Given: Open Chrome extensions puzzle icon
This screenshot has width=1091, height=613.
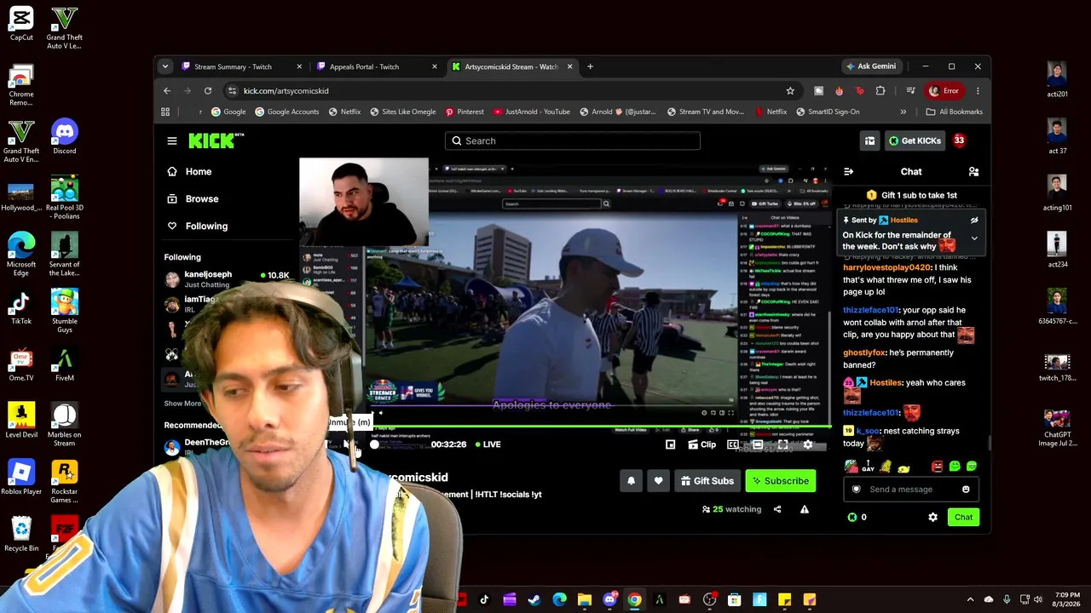Looking at the screenshot, I should [x=880, y=91].
